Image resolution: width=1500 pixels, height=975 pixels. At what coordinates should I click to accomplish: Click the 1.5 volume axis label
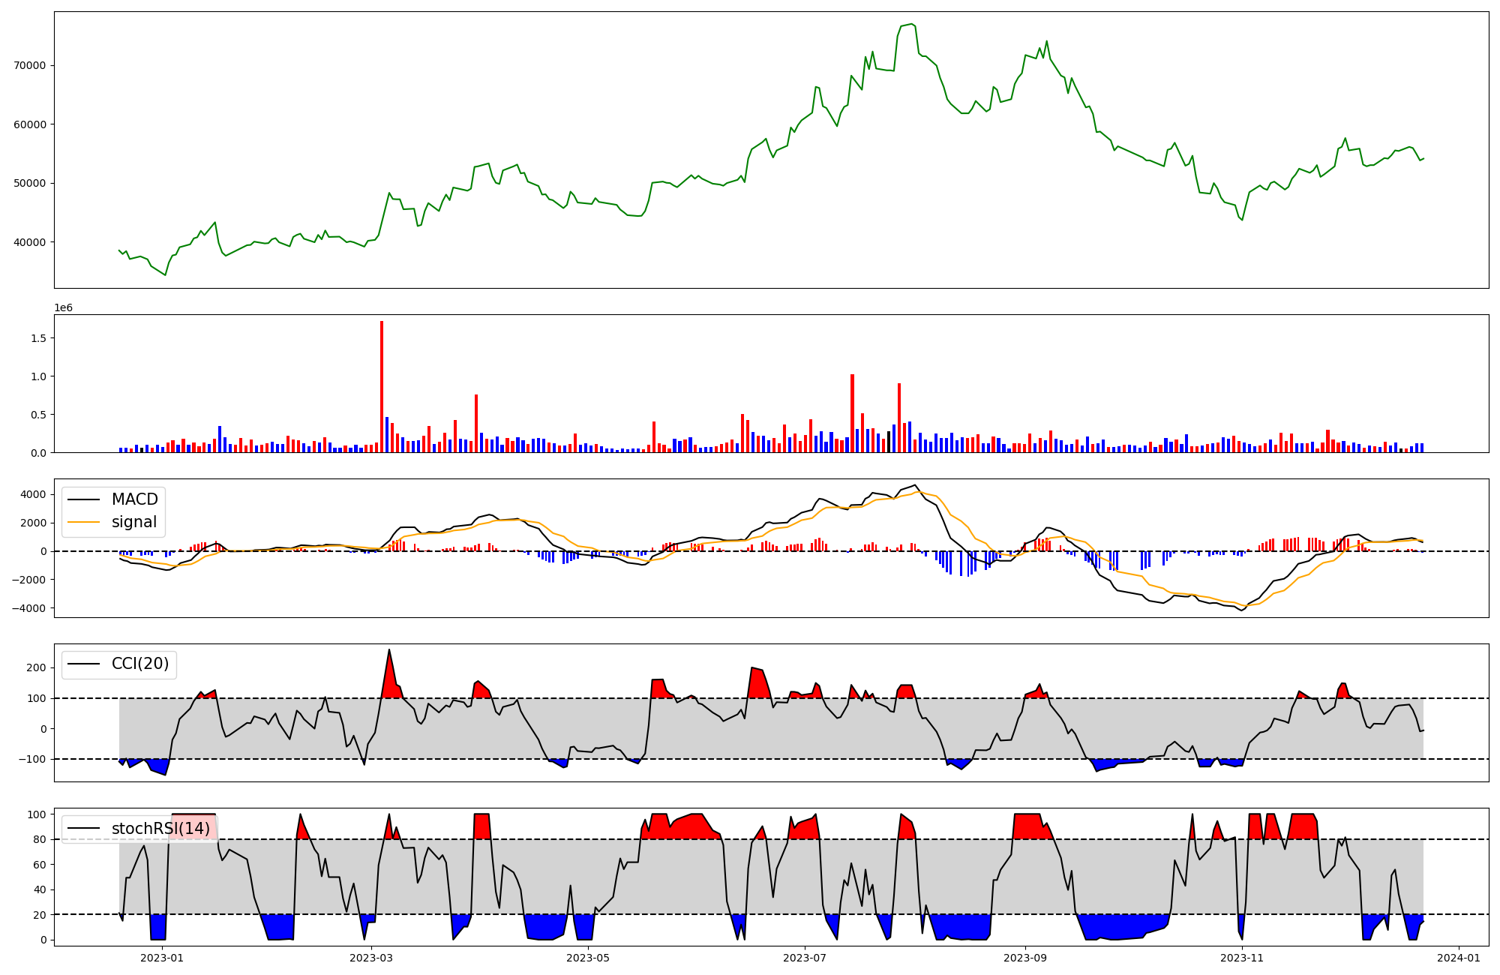[37, 338]
